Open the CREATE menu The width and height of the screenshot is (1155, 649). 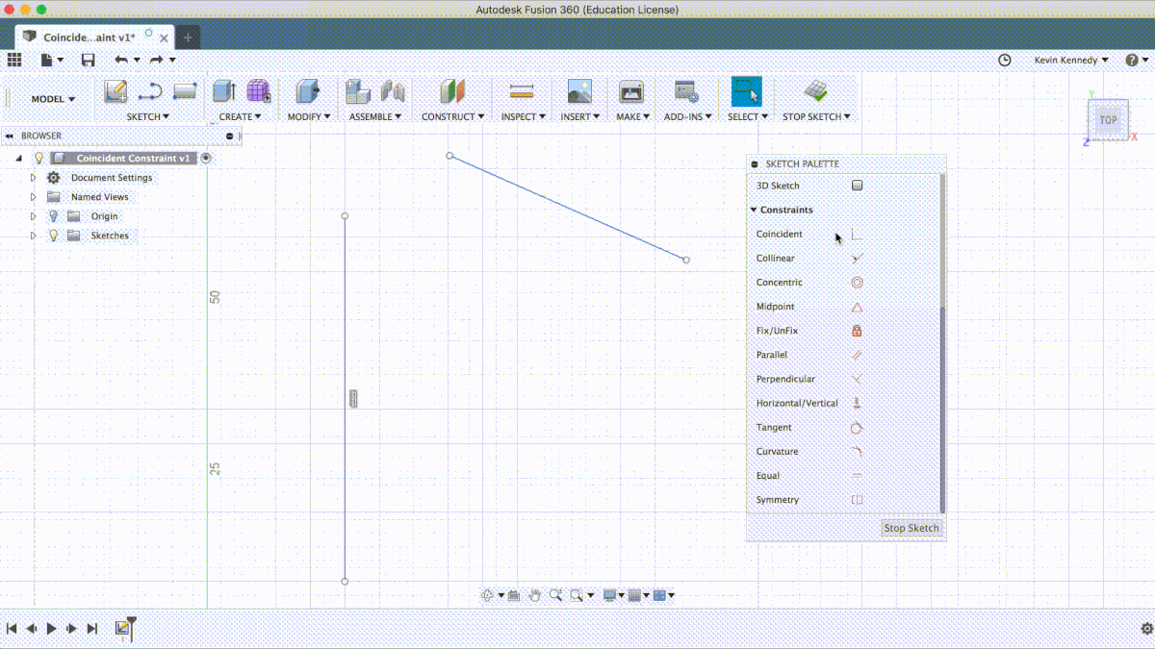point(241,116)
